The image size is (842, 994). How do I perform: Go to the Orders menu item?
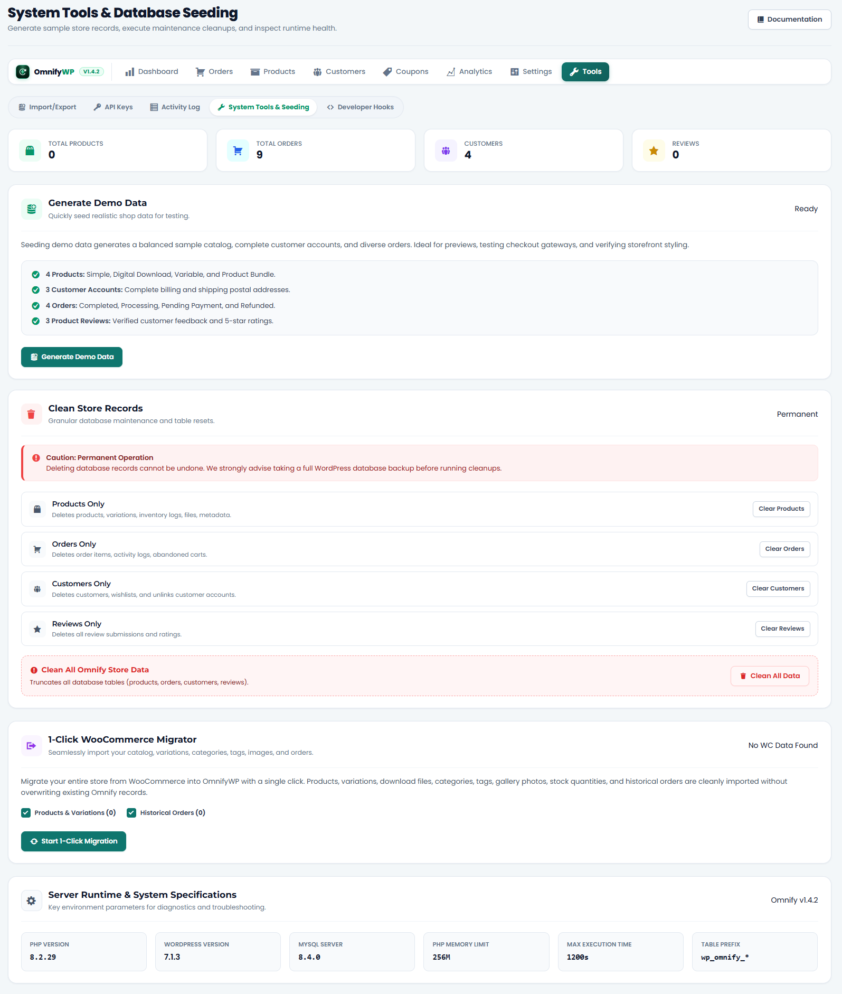tap(214, 72)
